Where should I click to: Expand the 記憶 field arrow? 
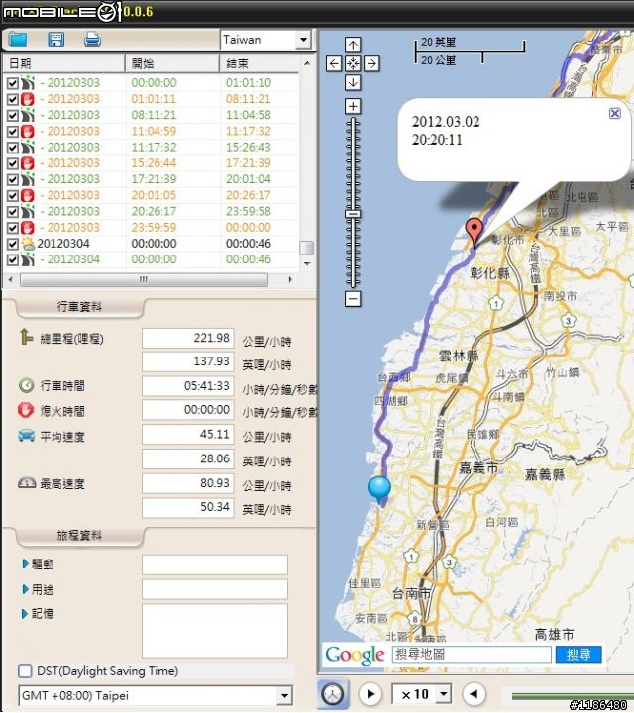point(25,614)
